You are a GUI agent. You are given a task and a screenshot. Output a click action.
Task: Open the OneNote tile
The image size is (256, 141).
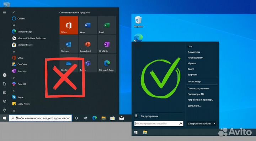(107, 44)
